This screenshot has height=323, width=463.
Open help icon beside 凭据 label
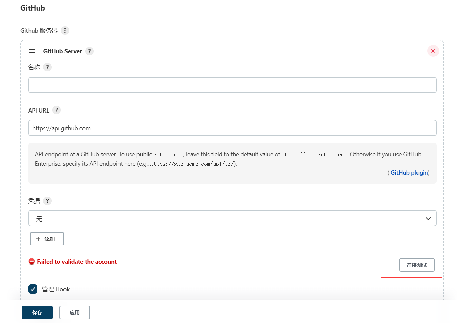pos(48,201)
